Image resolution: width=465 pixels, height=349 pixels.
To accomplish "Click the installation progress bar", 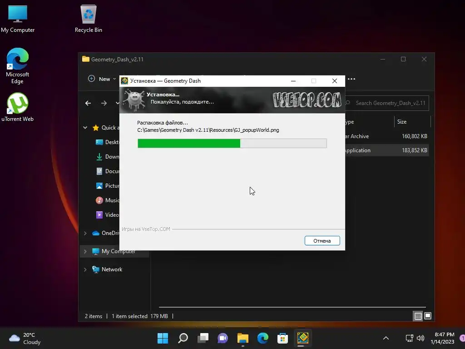I will pyautogui.click(x=232, y=143).
